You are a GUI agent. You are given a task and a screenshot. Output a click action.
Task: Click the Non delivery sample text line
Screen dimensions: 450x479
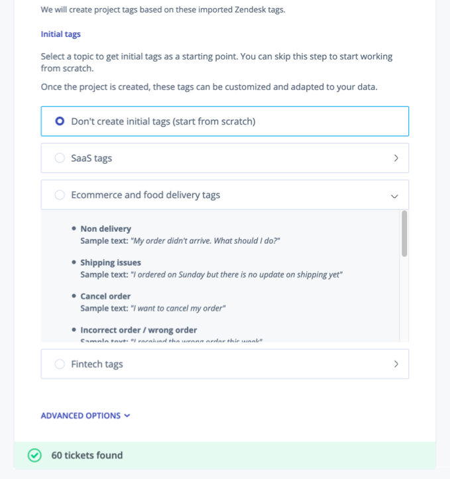coord(180,240)
